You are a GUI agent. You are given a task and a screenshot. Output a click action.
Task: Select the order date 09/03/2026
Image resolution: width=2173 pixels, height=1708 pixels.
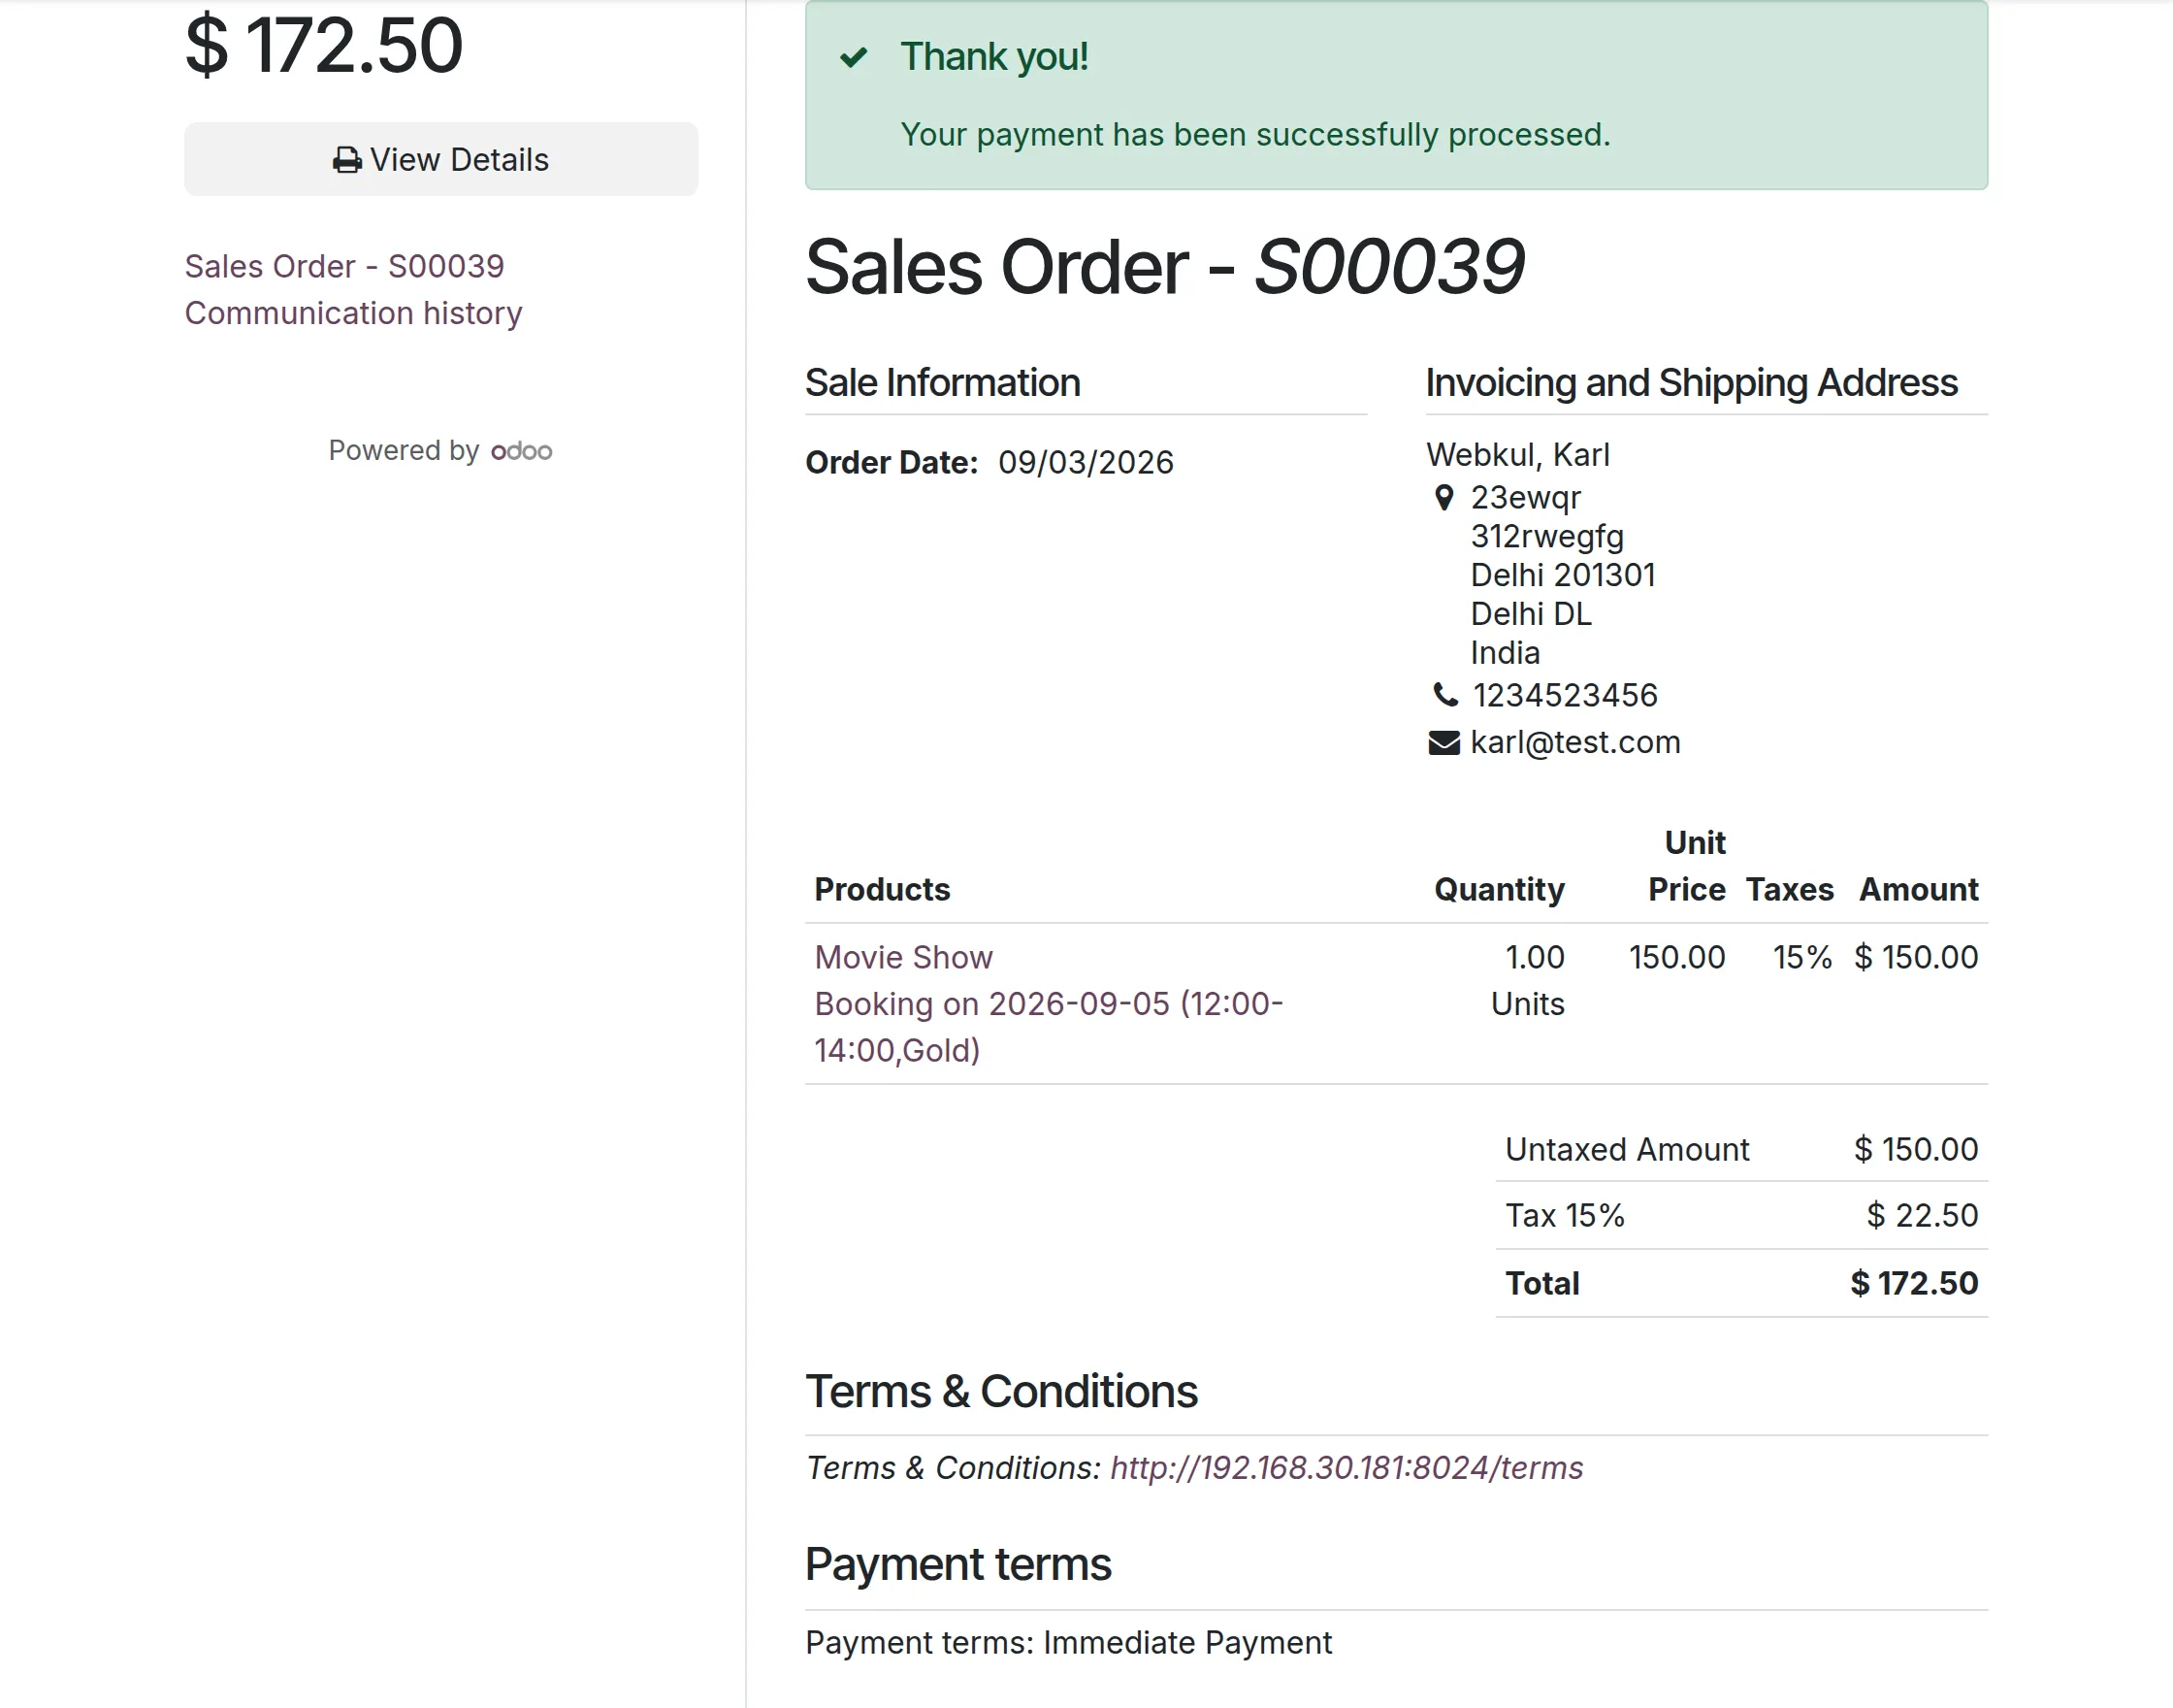(x=1086, y=462)
